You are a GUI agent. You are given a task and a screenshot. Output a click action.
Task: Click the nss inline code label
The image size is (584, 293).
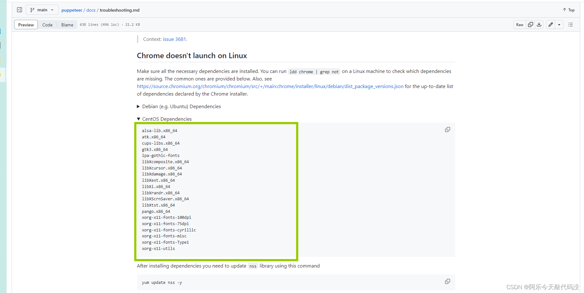(253, 266)
